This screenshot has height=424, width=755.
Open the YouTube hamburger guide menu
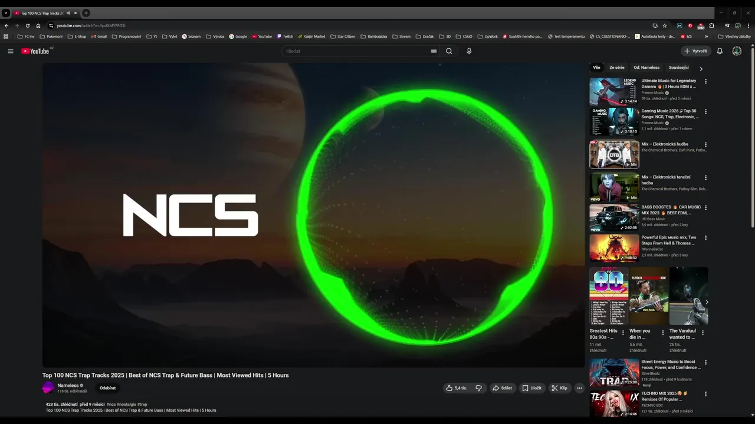(10, 51)
